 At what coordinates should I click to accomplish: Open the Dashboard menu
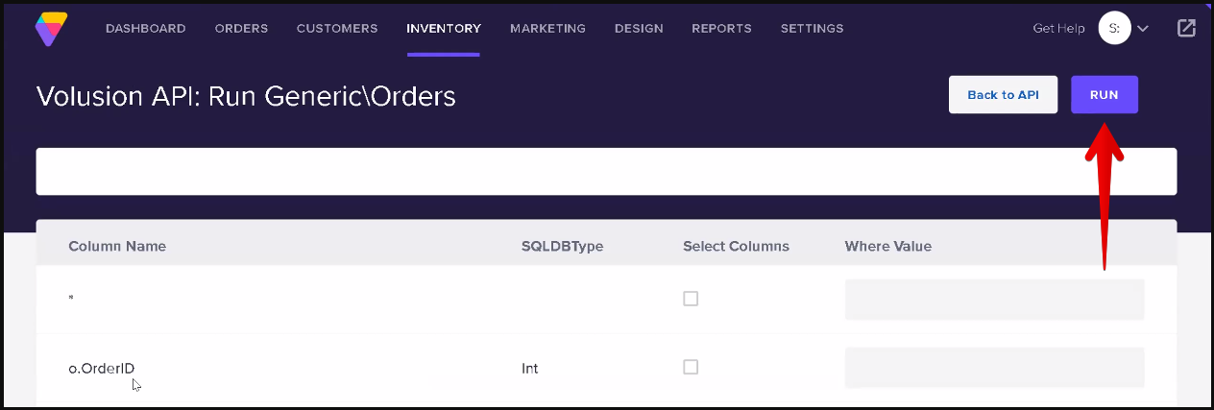146,29
